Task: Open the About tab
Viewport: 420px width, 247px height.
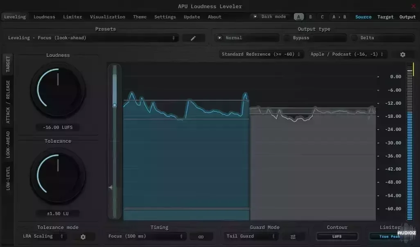Action: [215, 17]
